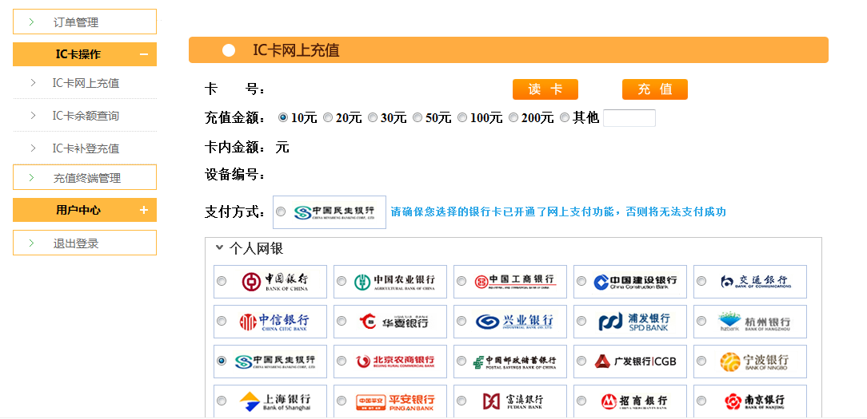Click 退出登录 to log out
867x419 pixels.
coord(76,243)
